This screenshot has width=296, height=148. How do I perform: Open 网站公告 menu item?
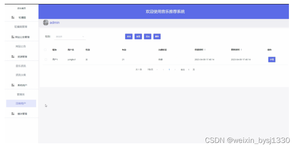(21, 46)
